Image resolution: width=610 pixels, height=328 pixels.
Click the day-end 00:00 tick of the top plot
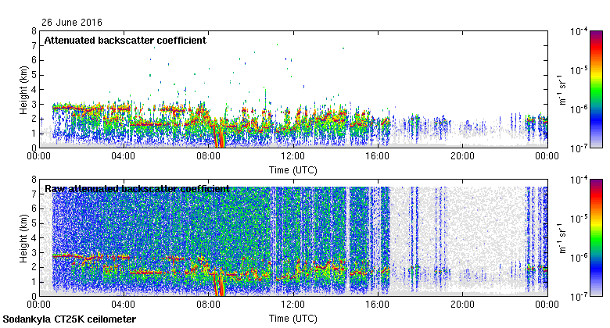[x=547, y=156]
